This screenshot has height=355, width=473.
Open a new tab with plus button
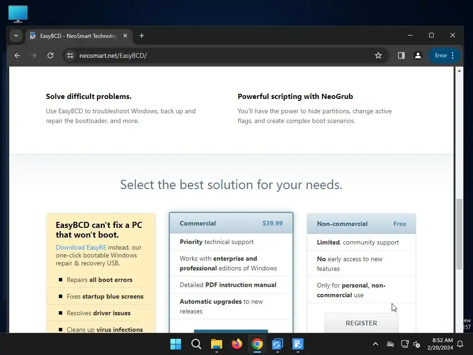[x=141, y=36]
